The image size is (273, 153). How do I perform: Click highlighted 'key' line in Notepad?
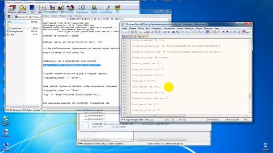point(72,65)
